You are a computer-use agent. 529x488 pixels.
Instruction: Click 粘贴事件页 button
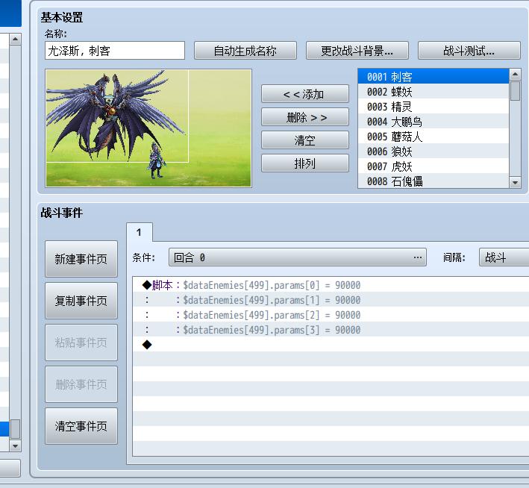tap(81, 342)
